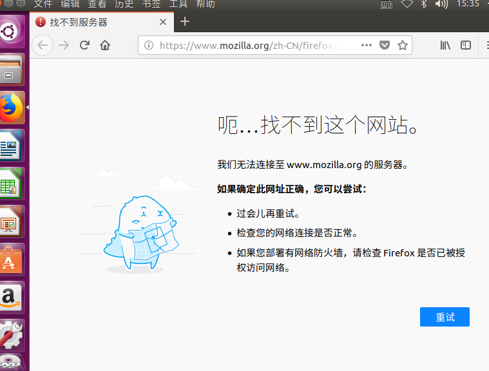The image size is (489, 371).
Task: Open the clock showing 15:35
Action: tap(468, 4)
